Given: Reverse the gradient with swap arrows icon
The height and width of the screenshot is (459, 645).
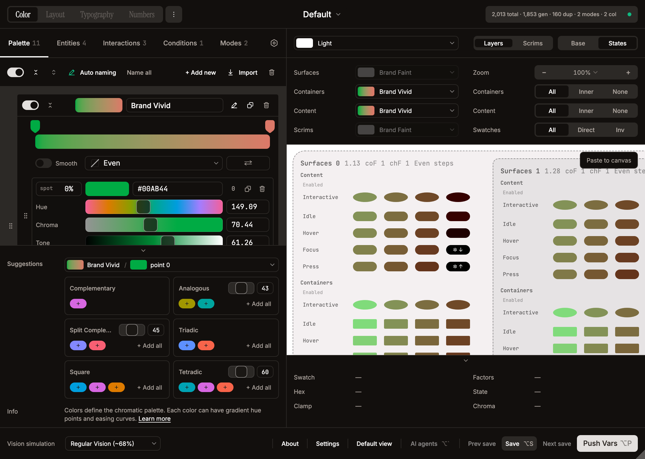Looking at the screenshot, I should pos(248,163).
